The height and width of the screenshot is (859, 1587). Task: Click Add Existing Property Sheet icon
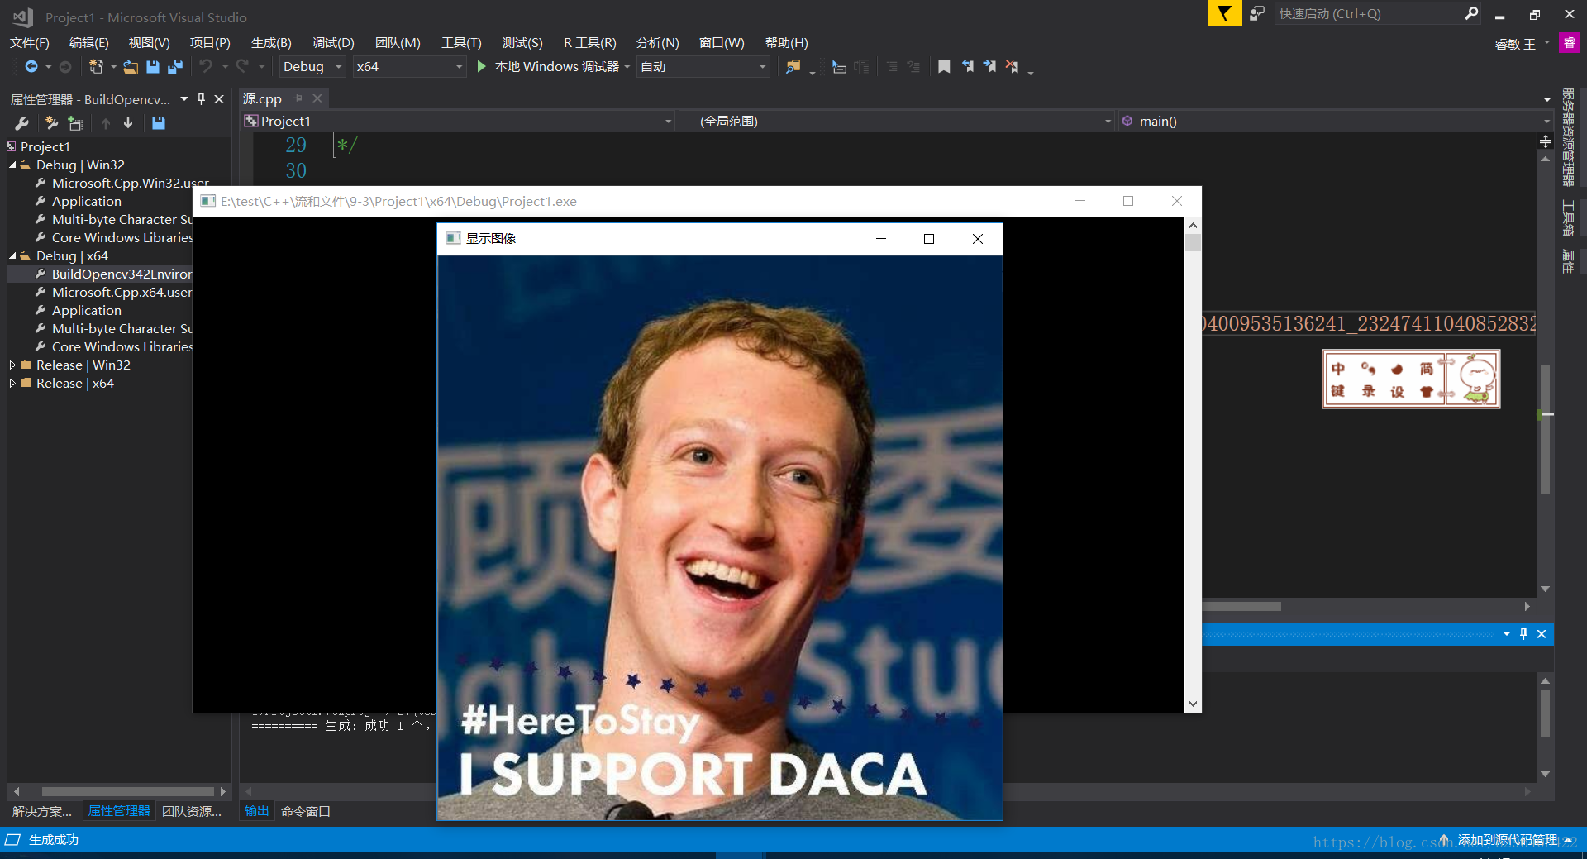tap(75, 123)
